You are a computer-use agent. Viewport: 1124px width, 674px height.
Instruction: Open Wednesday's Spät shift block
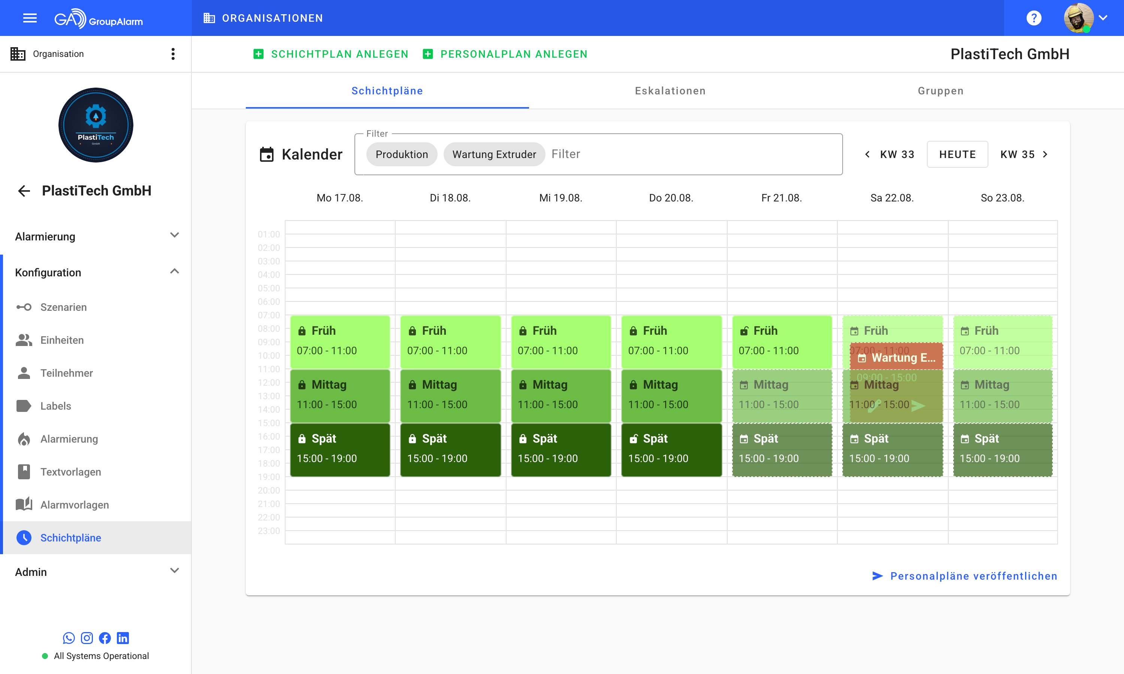point(561,450)
